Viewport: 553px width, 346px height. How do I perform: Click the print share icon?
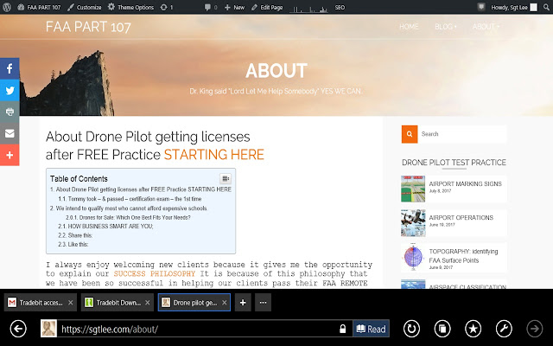(10, 112)
